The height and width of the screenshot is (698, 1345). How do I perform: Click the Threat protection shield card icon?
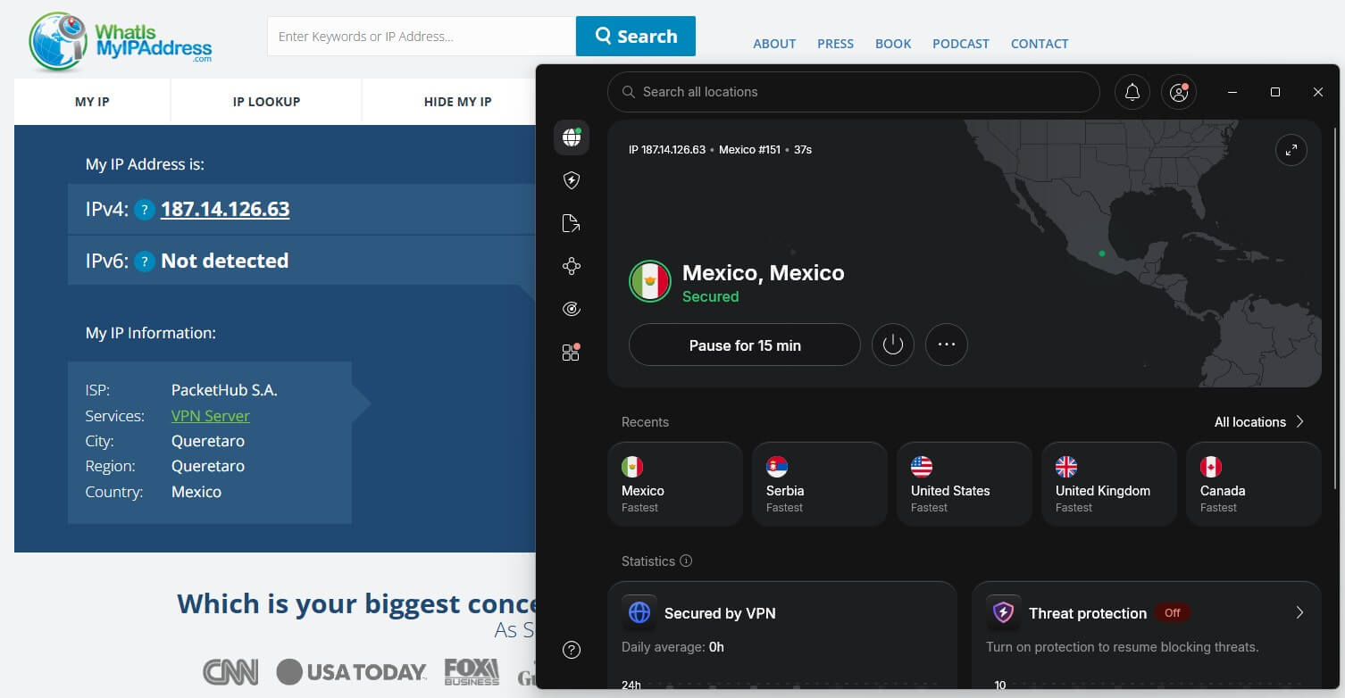pos(1004,613)
